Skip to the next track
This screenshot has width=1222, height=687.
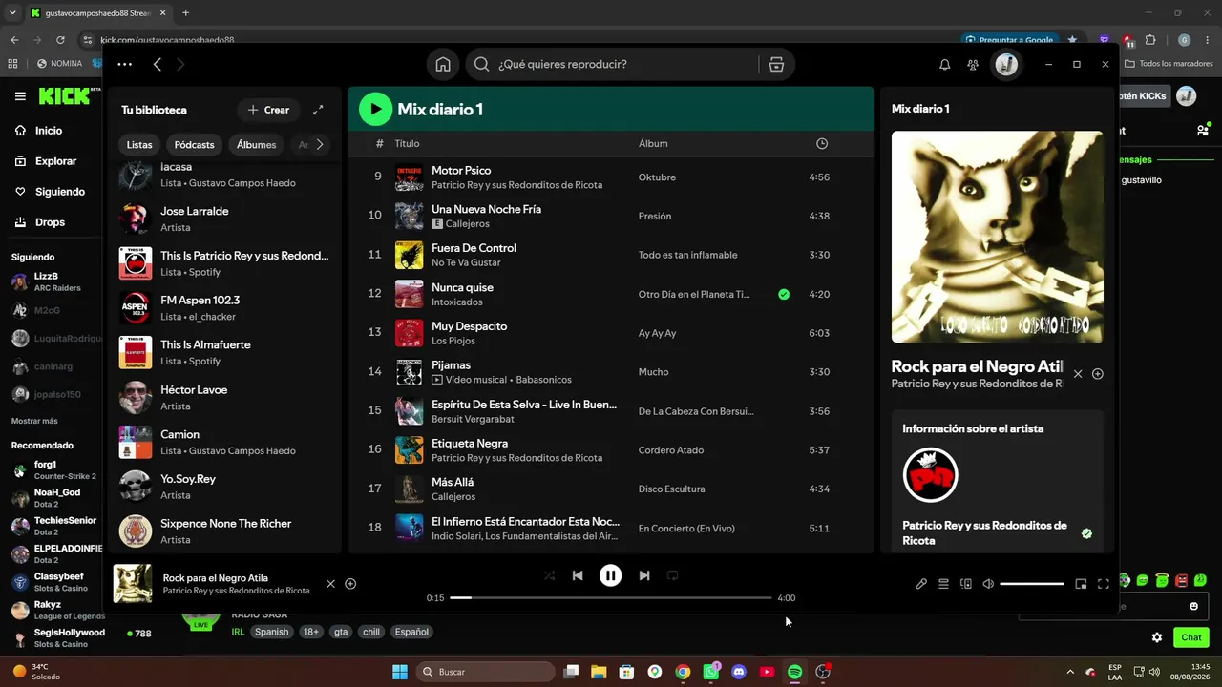coord(644,575)
